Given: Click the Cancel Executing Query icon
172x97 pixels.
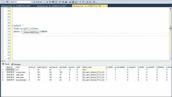Looking at the screenshot, I should pyautogui.click(x=44, y=2).
